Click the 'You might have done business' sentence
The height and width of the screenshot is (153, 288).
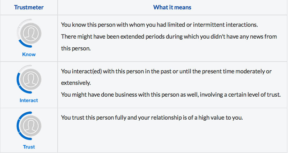point(171,95)
